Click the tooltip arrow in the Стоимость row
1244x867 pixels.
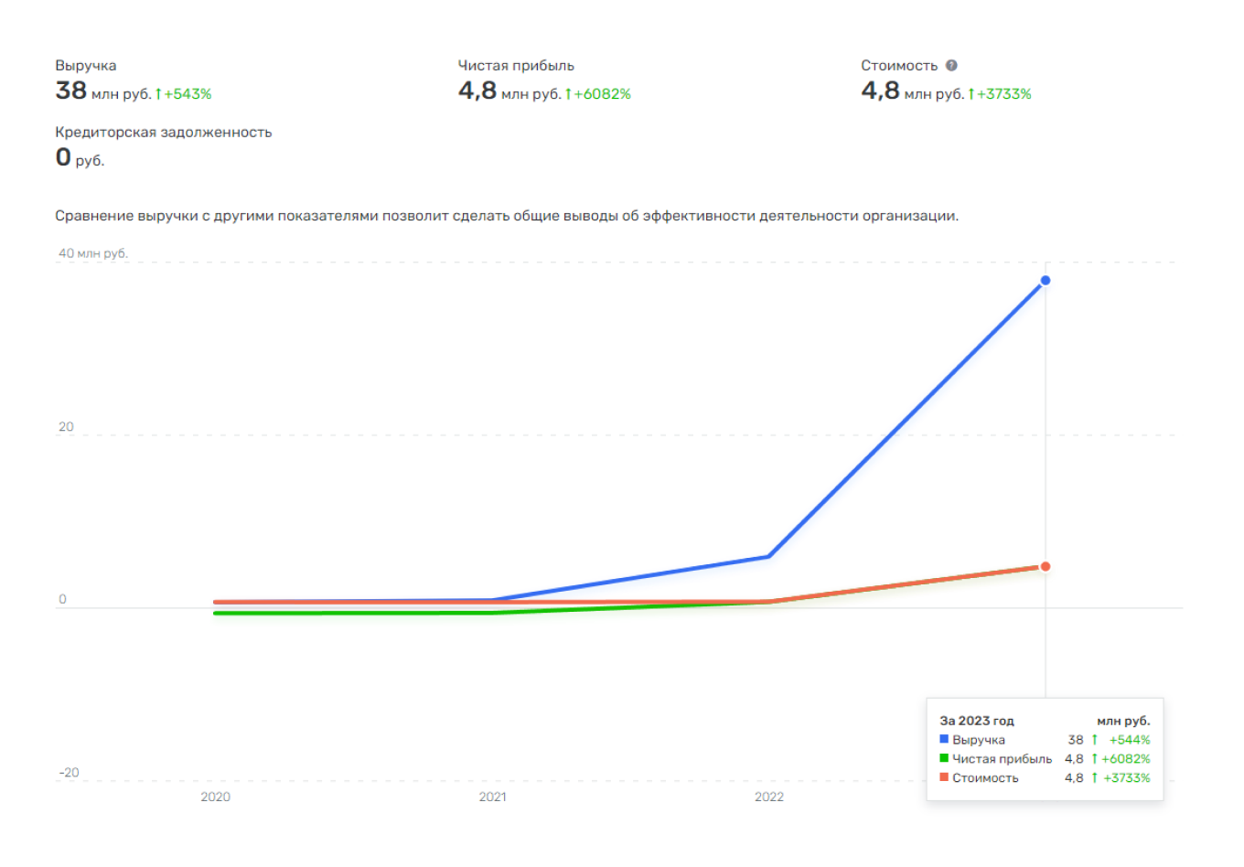click(x=1094, y=778)
